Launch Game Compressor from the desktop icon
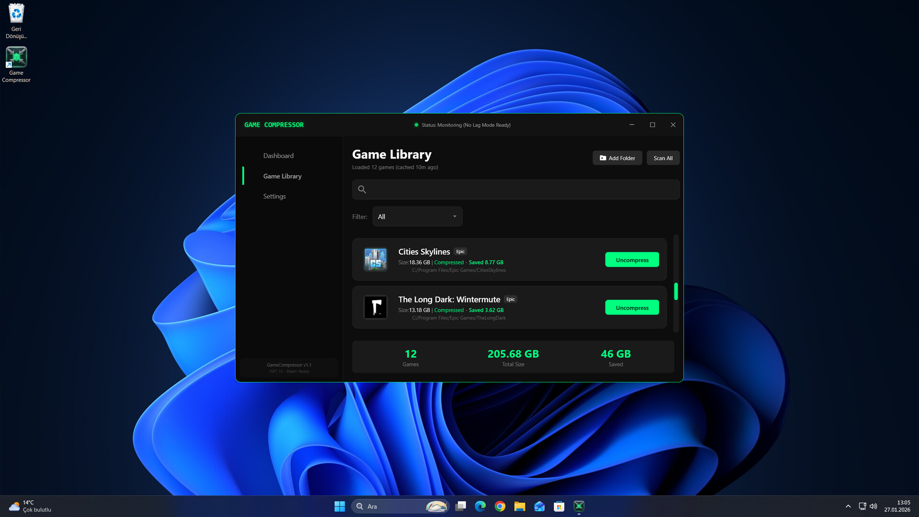919x517 pixels. pos(16,56)
